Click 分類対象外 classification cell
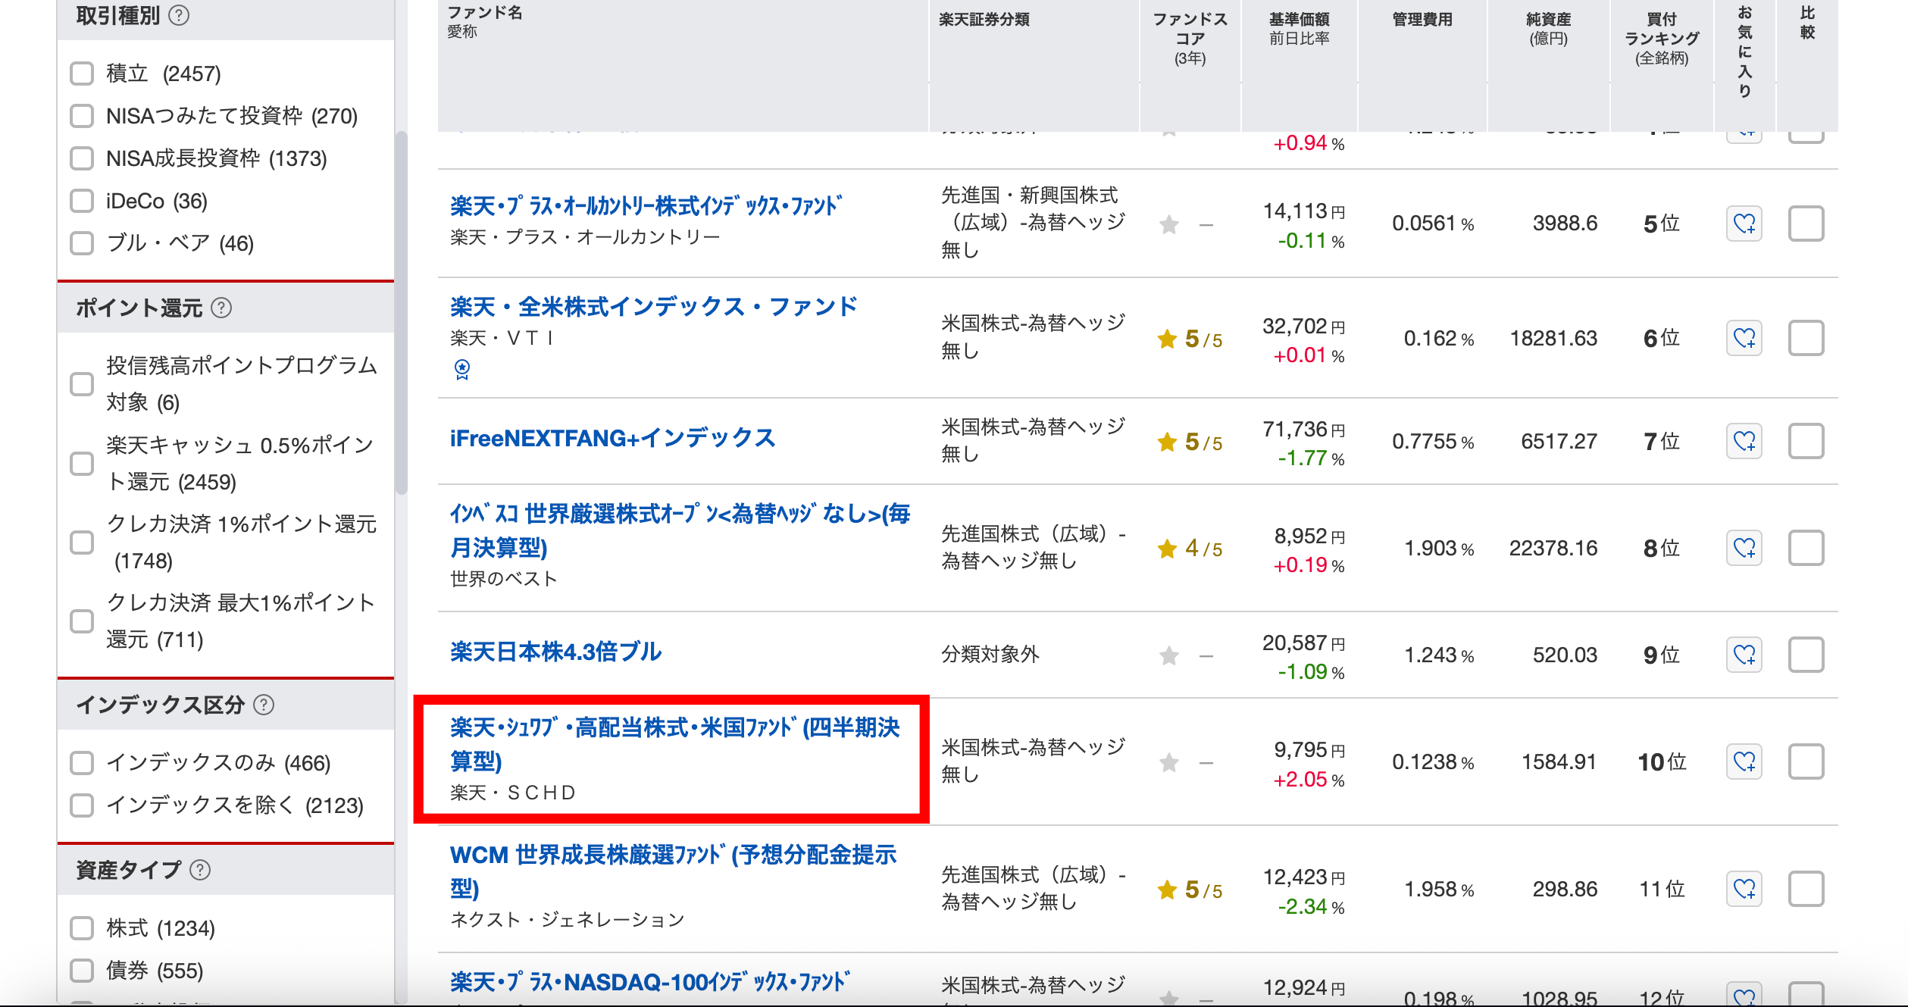 tap(990, 654)
